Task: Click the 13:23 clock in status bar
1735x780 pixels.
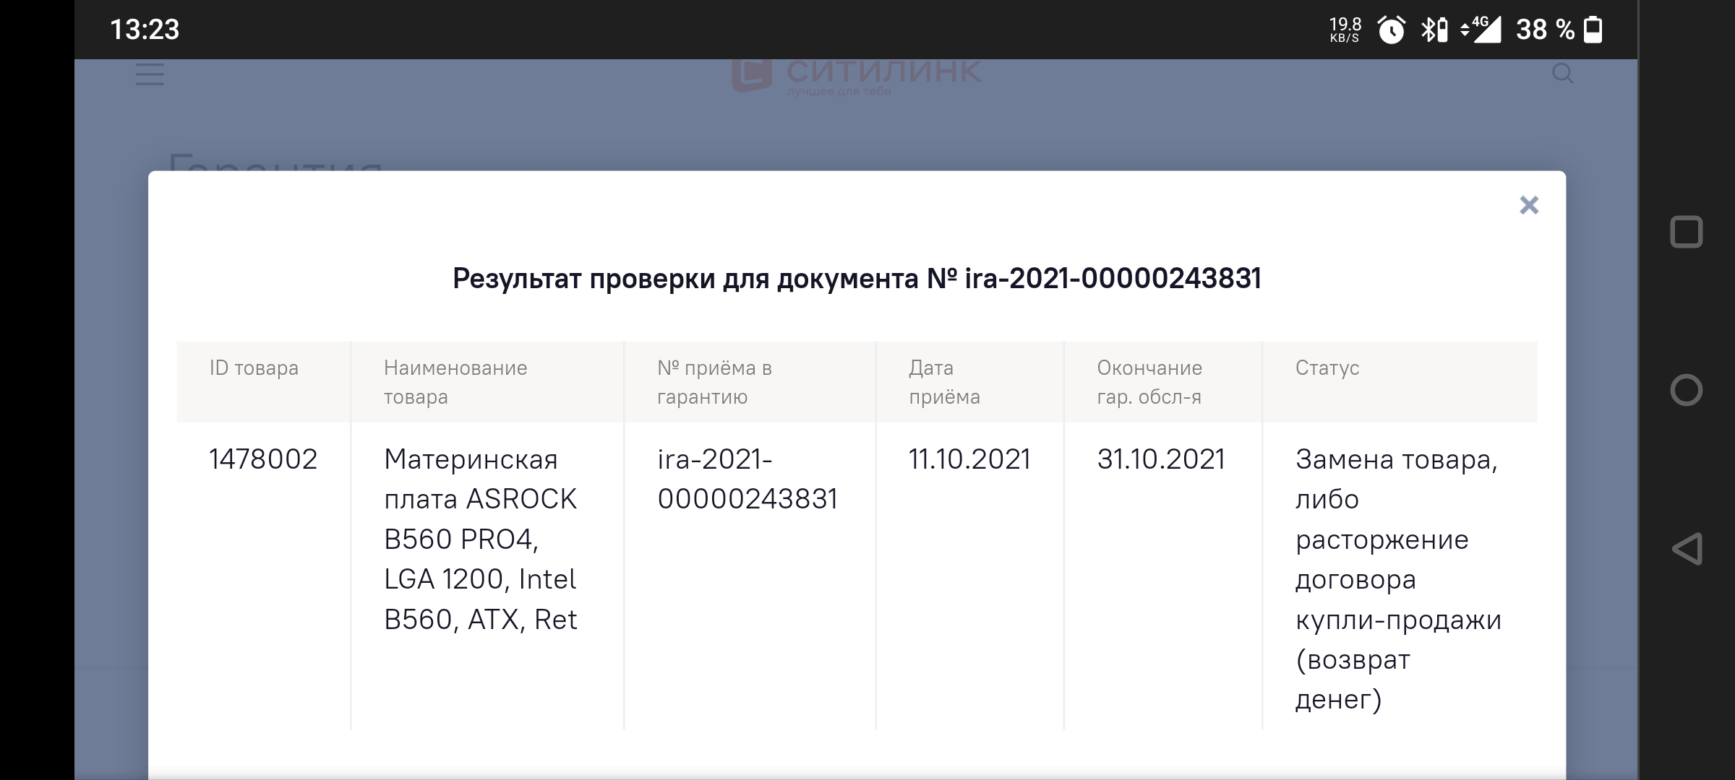Action: pos(145,30)
